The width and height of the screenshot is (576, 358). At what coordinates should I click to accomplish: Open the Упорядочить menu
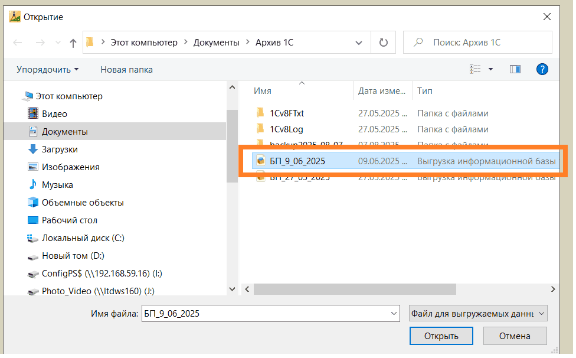[47, 70]
